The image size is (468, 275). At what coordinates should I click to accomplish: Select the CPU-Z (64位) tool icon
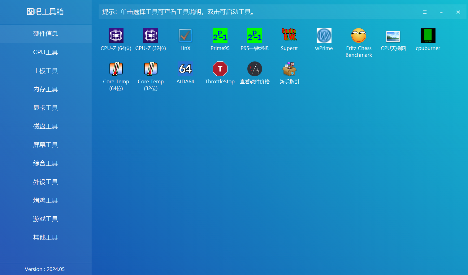tap(116, 35)
